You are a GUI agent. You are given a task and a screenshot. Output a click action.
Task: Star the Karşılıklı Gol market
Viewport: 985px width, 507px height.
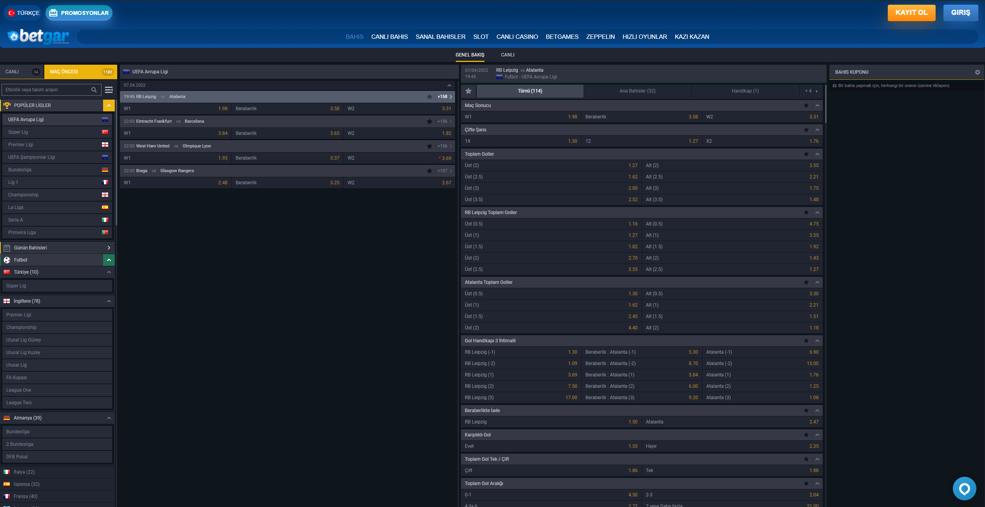point(806,435)
